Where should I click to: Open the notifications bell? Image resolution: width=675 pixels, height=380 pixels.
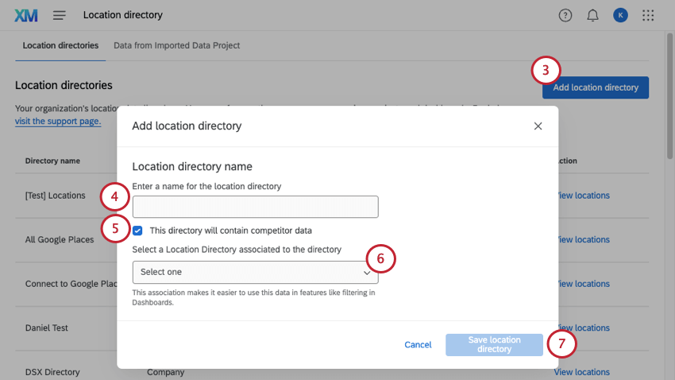[592, 15]
